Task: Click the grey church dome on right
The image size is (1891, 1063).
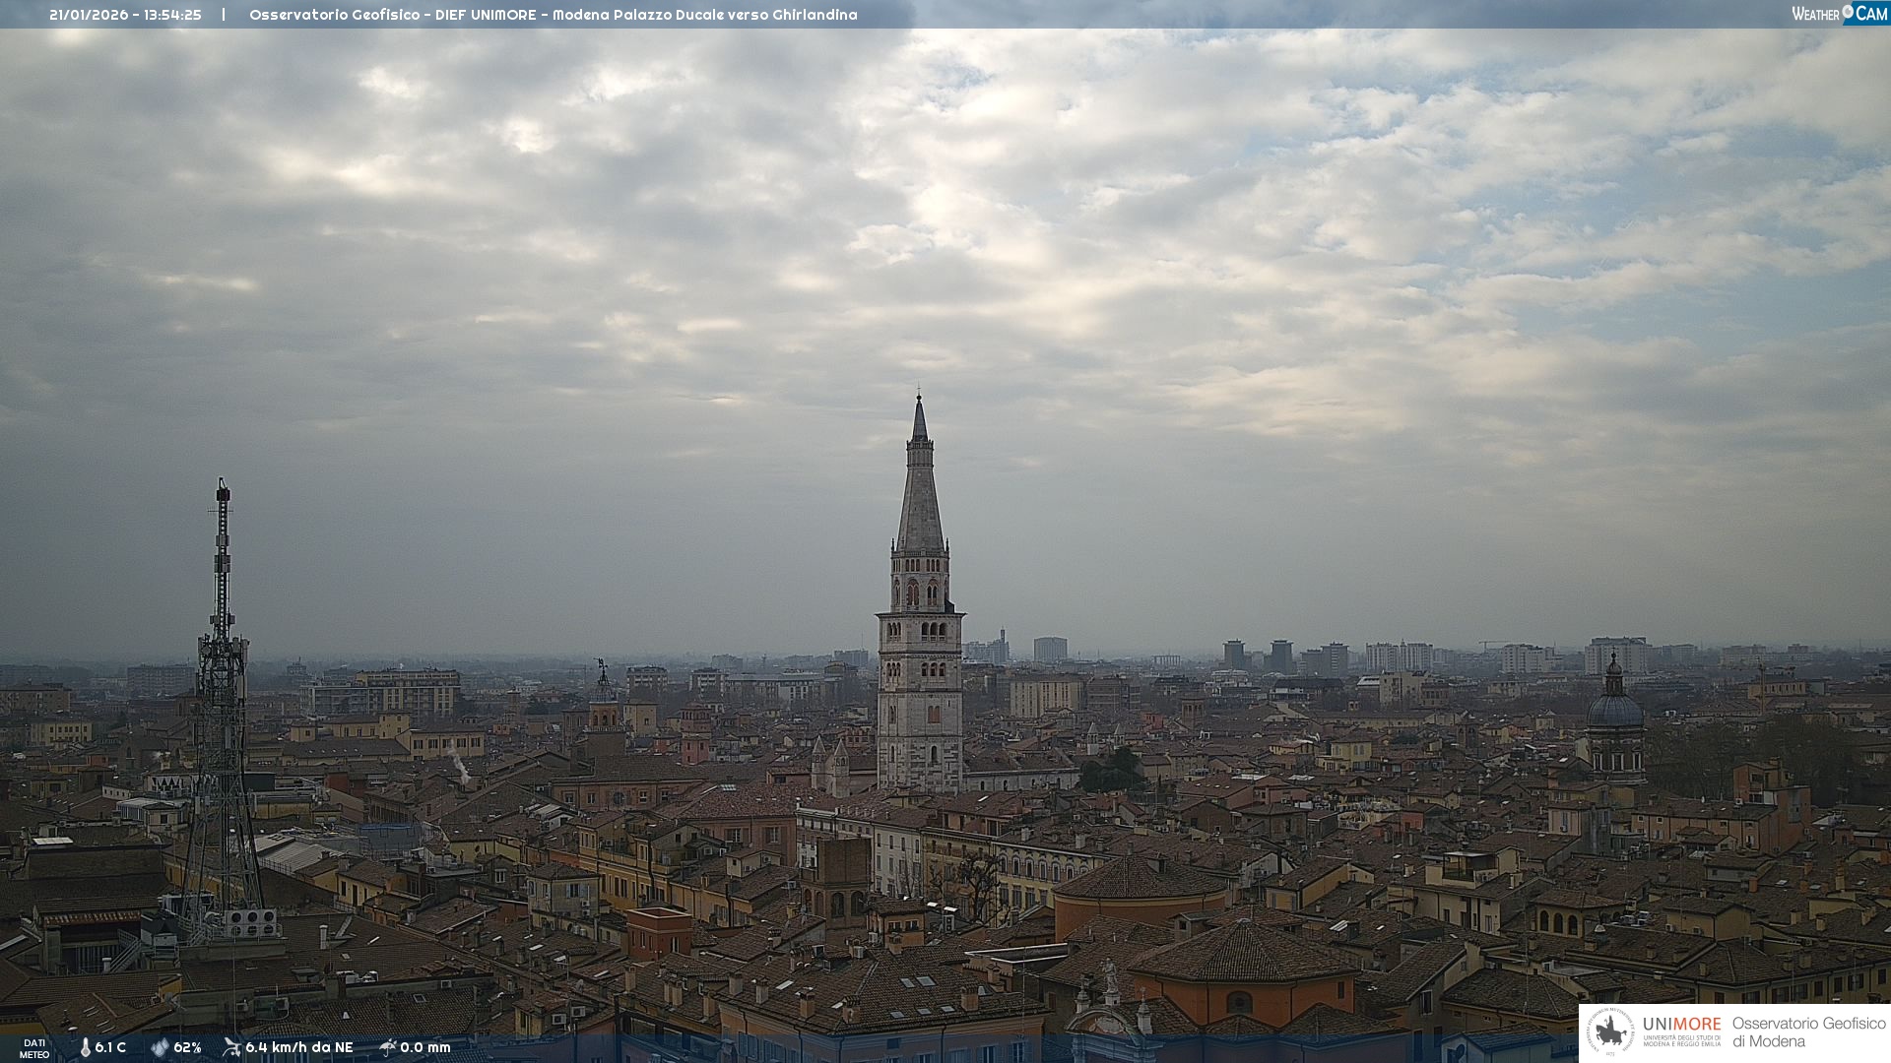Action: pos(1614,711)
